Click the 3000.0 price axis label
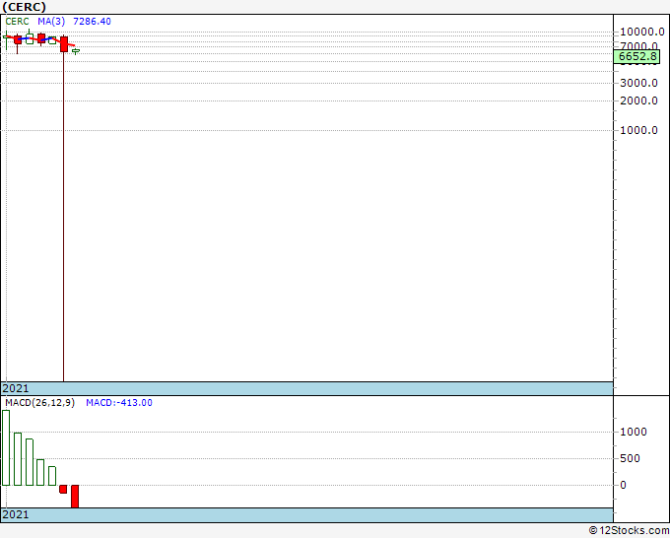Image resolution: width=670 pixels, height=538 pixels. tap(638, 83)
